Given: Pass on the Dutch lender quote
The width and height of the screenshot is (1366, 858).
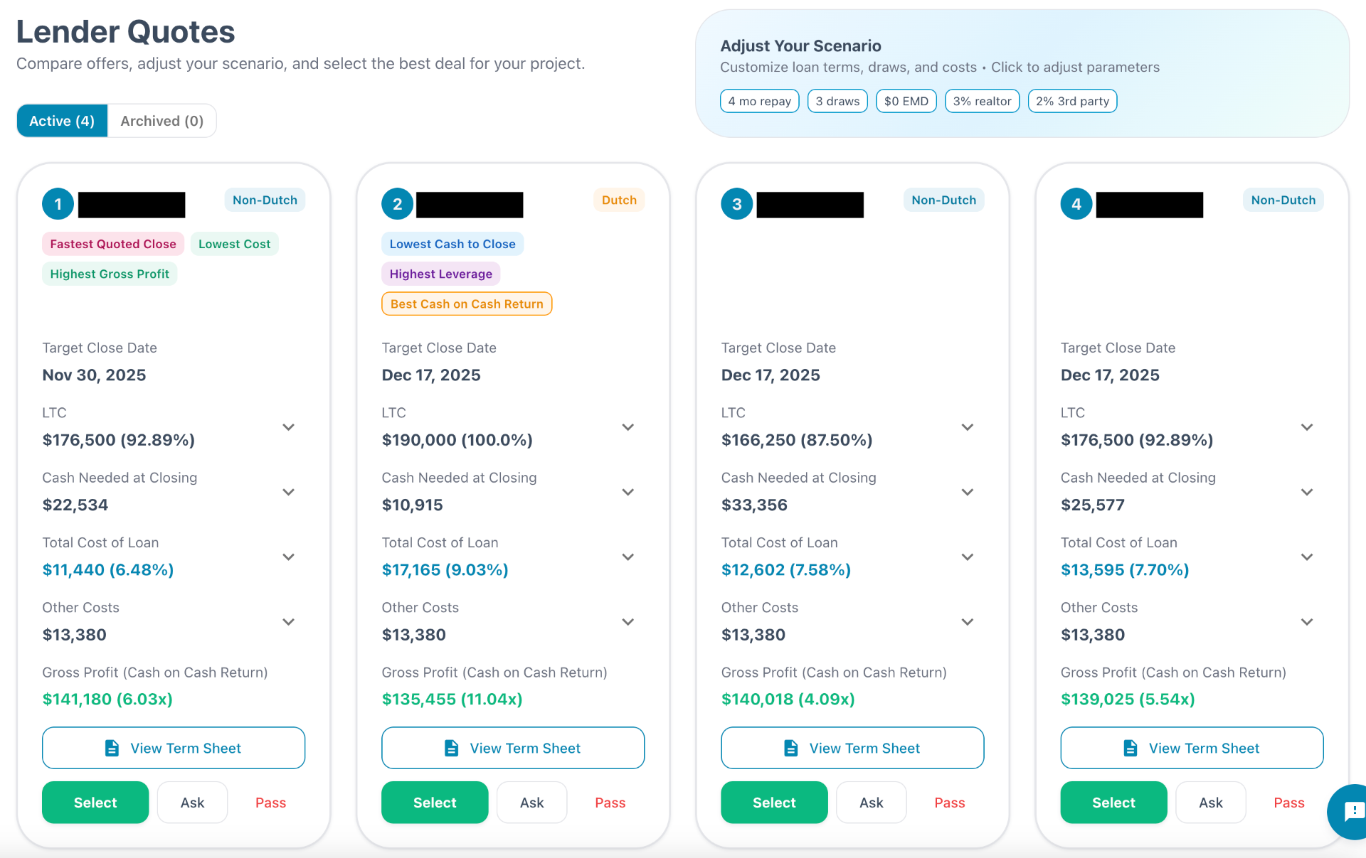Looking at the screenshot, I should pos(610,802).
